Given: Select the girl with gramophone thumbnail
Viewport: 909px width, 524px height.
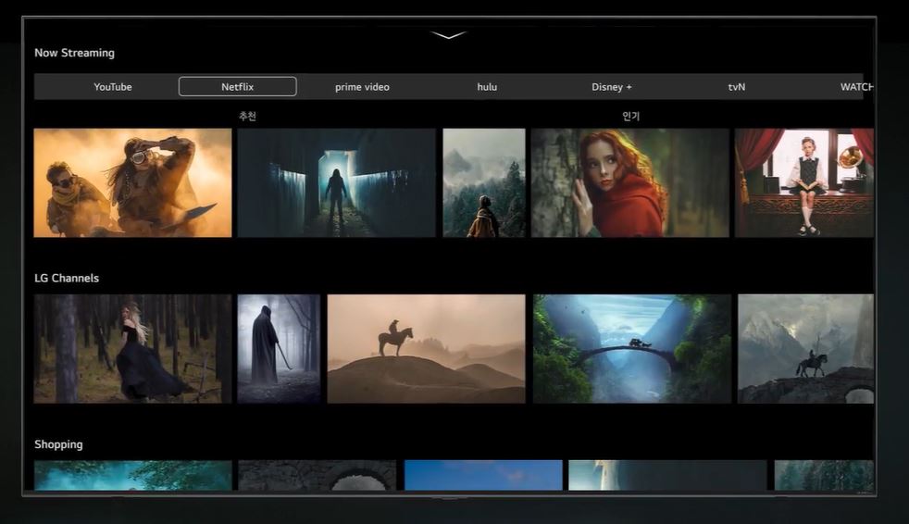Looking at the screenshot, I should click(803, 183).
